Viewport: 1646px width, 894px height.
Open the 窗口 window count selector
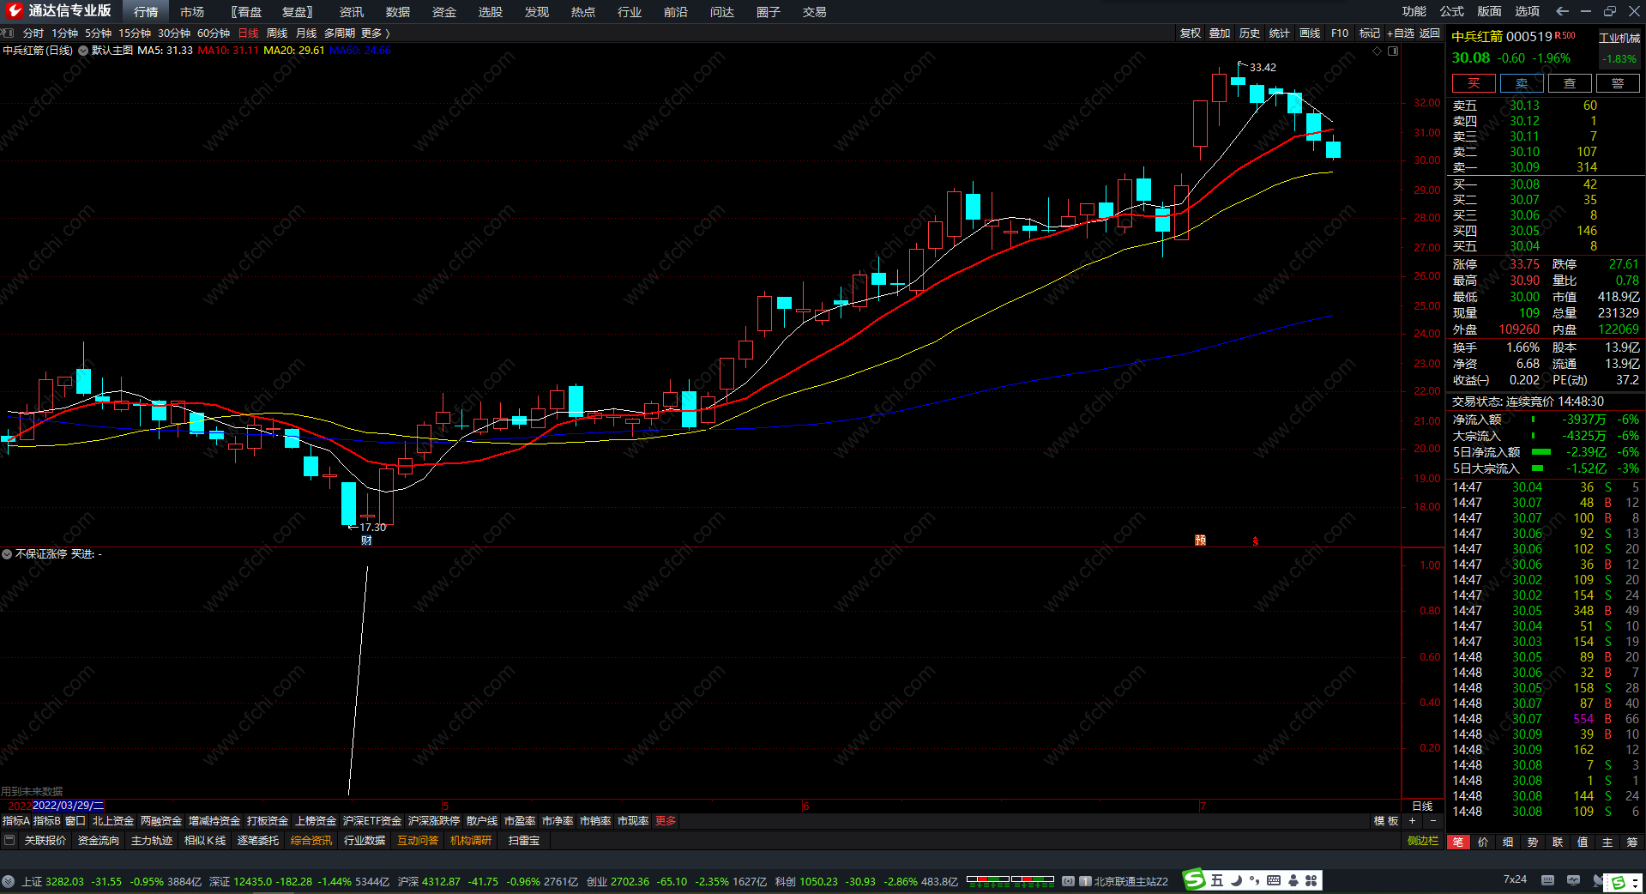pyautogui.click(x=75, y=821)
